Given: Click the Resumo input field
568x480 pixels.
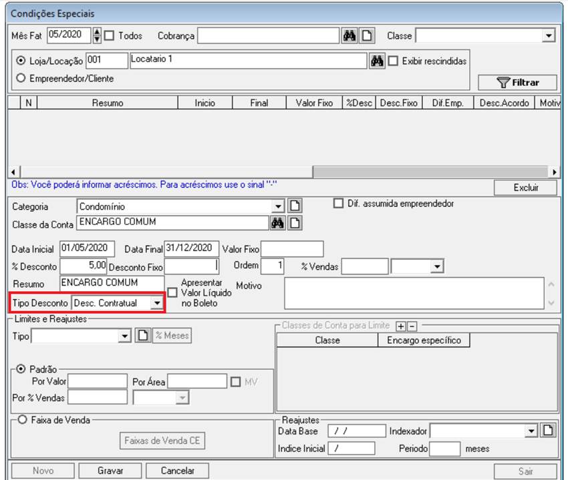Looking at the screenshot, I should tap(112, 283).
